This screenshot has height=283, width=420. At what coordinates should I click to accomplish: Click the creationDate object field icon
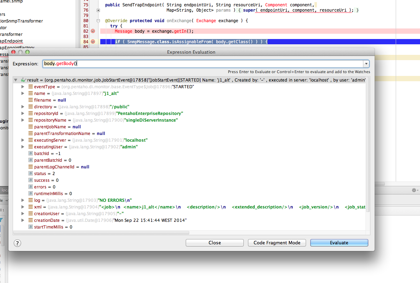click(31, 220)
